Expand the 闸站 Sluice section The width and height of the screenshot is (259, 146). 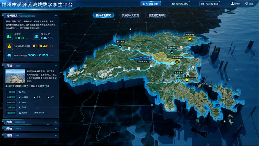pyautogui.click(x=56, y=128)
